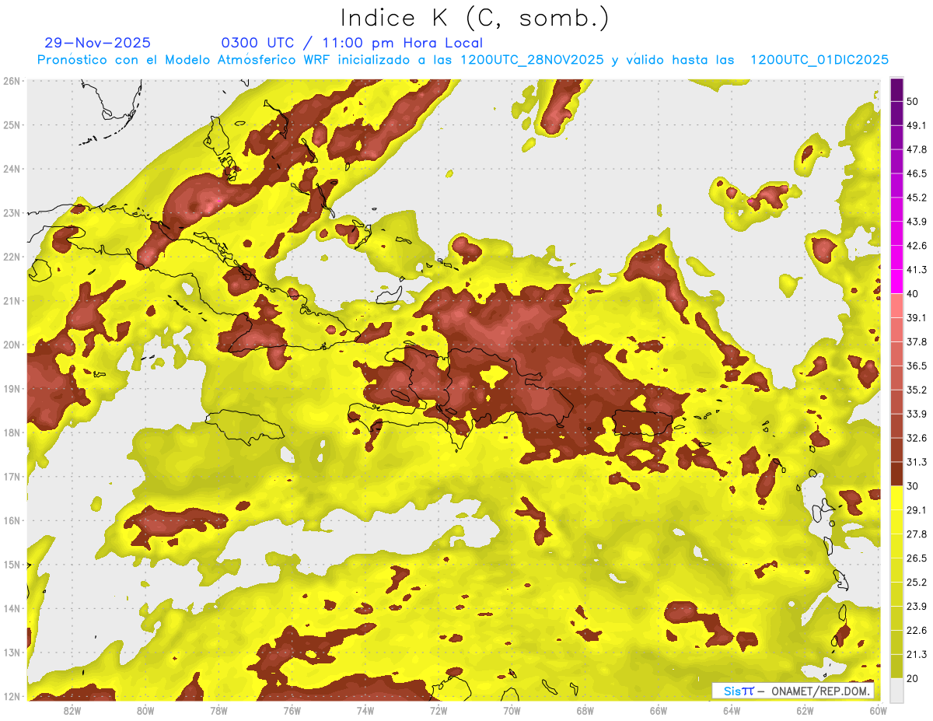Click the '80W' longitude label

tap(145, 711)
